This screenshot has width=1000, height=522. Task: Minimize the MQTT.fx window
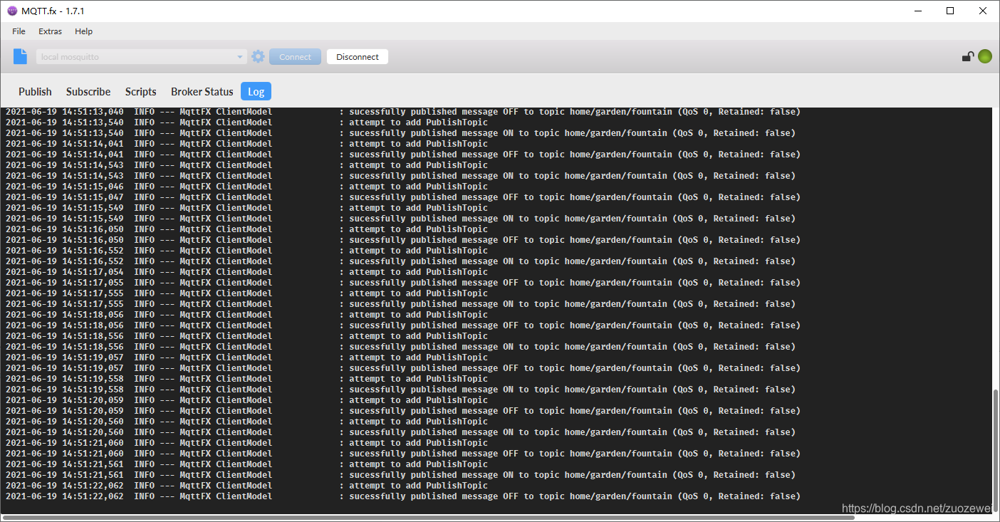pyautogui.click(x=917, y=11)
